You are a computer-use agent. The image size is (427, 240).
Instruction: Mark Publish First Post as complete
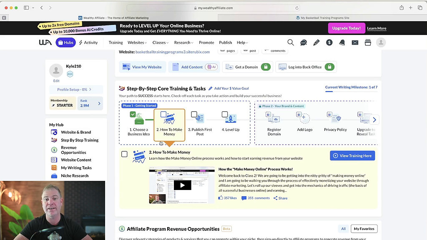[193, 113]
